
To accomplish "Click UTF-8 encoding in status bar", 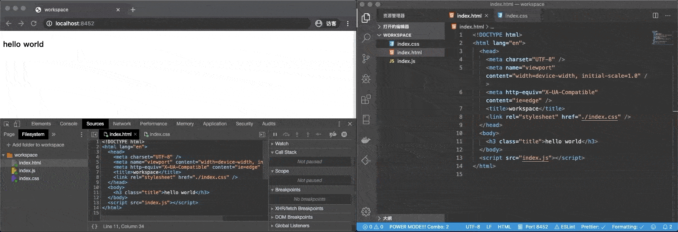I will [x=473, y=227].
